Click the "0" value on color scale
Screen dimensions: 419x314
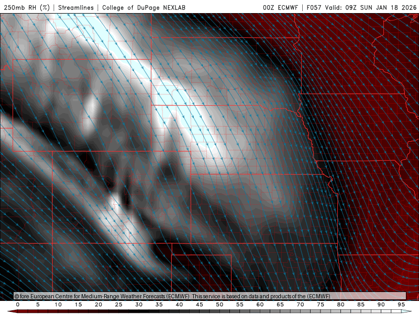coord(18,305)
